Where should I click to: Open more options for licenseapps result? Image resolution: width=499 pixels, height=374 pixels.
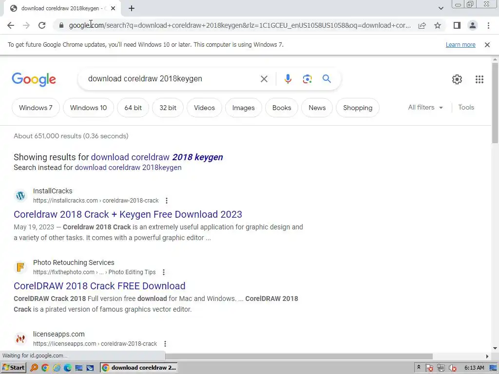(165, 344)
